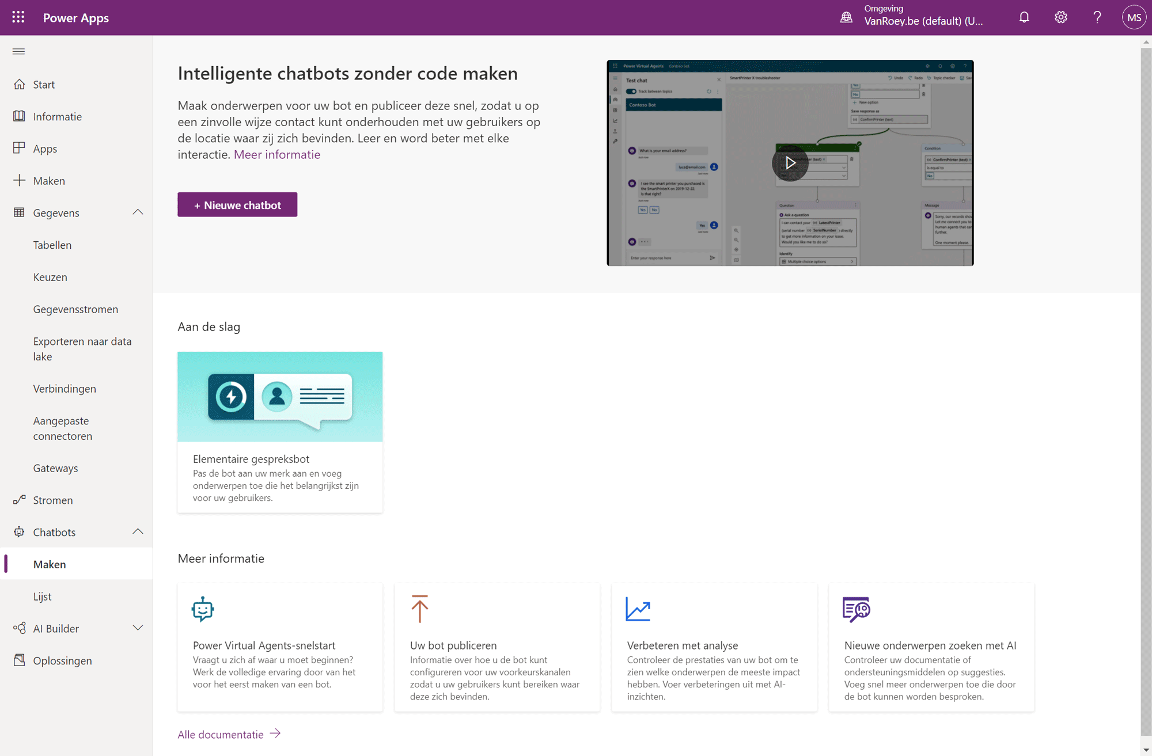Open the MS account avatar

point(1134,17)
